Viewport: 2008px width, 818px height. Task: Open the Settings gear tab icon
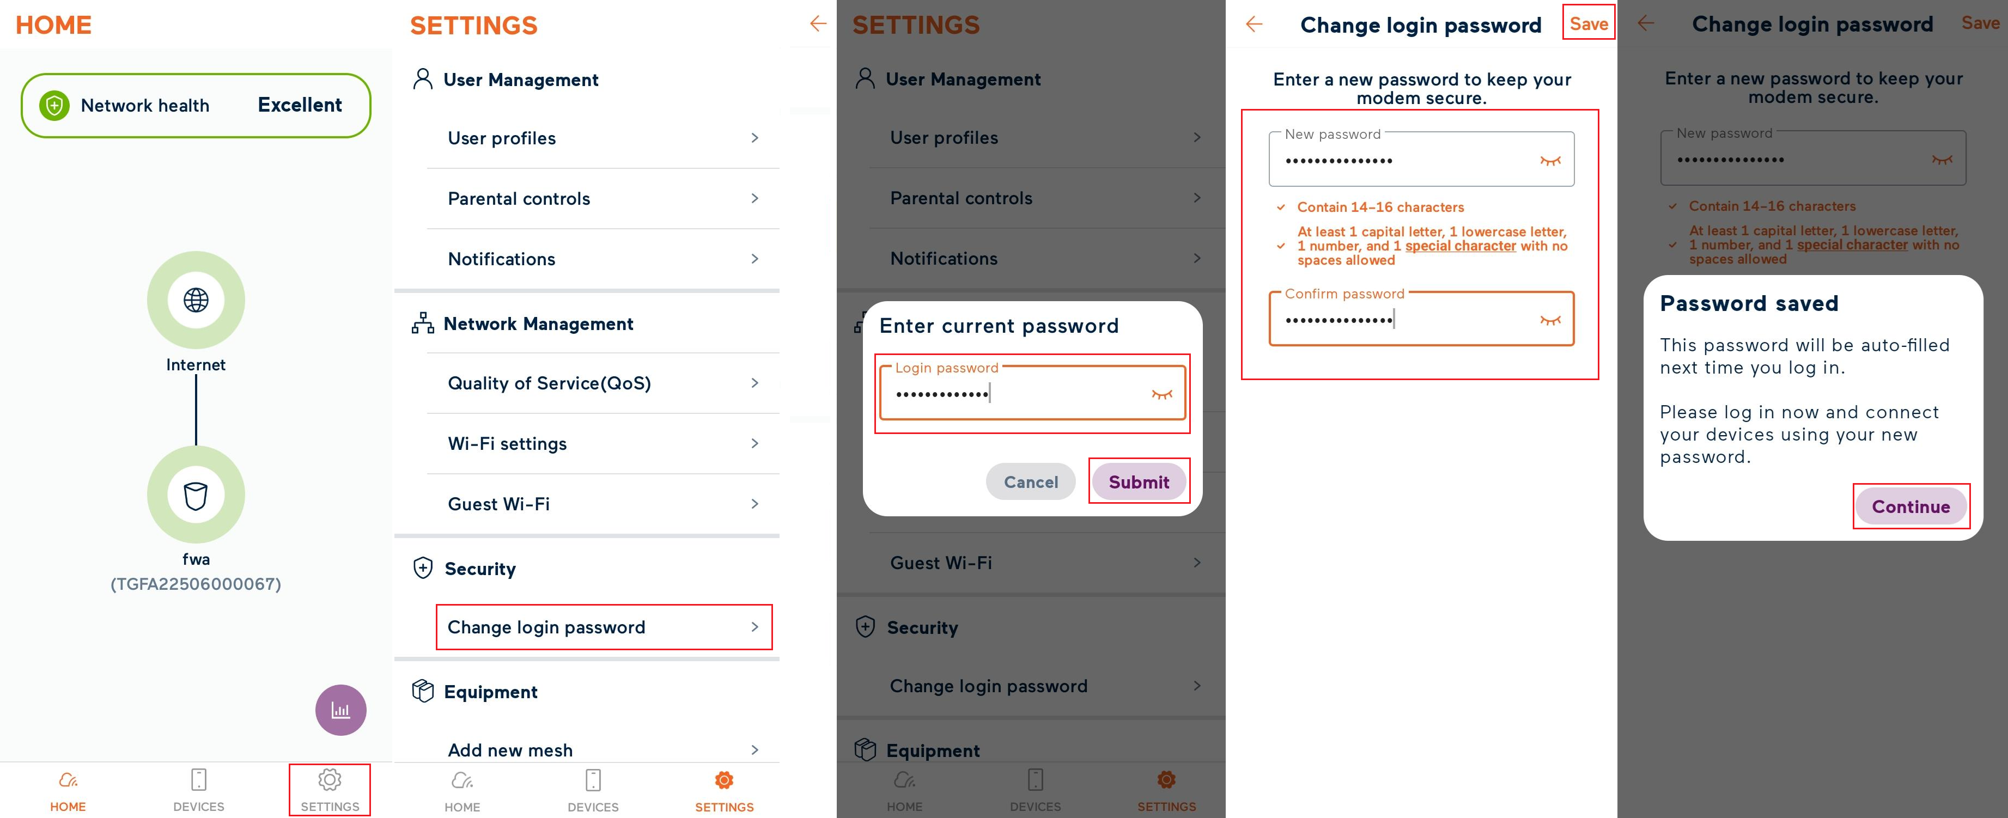(x=330, y=779)
